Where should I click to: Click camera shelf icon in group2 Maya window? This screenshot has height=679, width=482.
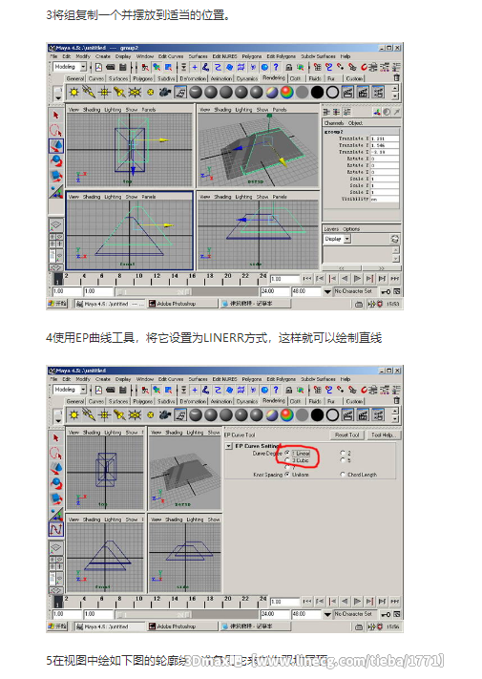point(165,93)
